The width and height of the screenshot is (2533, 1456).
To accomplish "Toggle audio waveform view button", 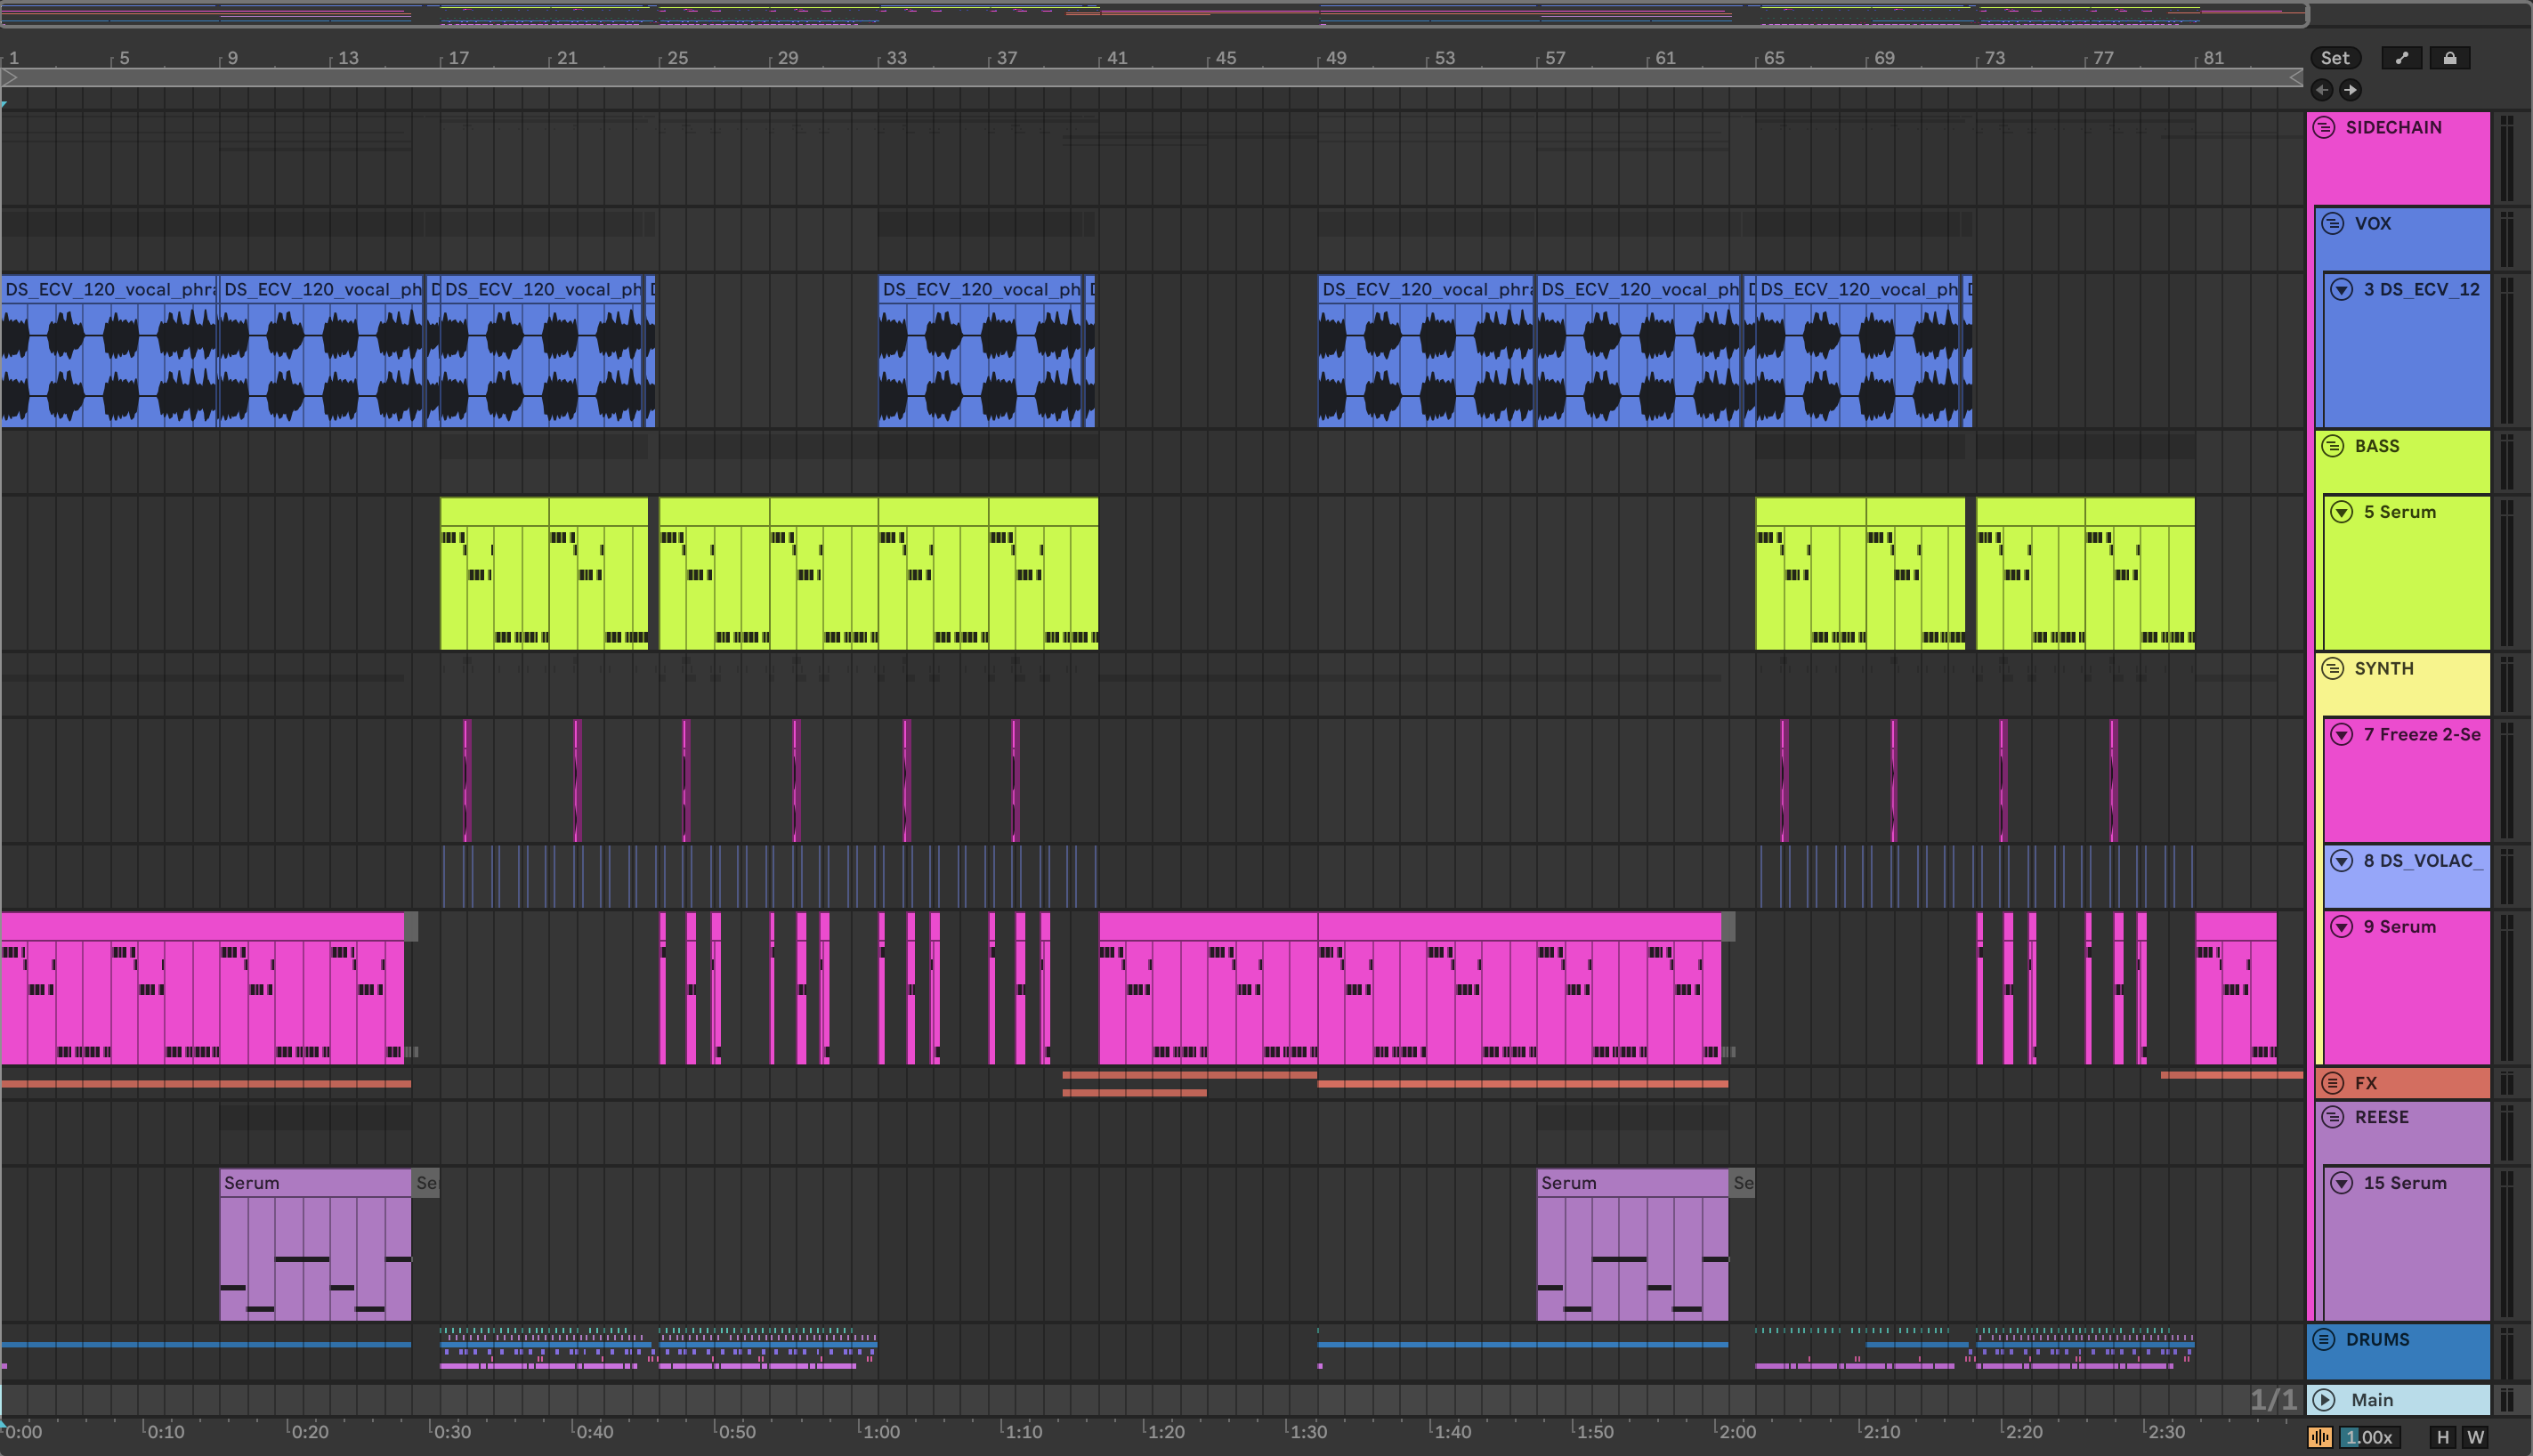I will tap(2319, 1437).
